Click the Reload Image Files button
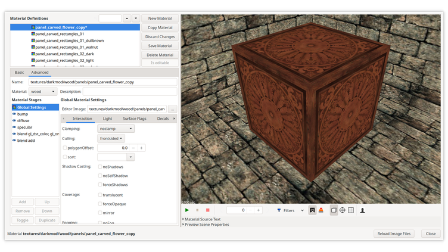 point(394,234)
